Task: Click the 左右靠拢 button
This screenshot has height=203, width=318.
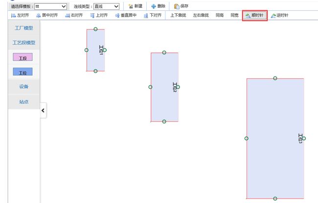Action: (201, 15)
